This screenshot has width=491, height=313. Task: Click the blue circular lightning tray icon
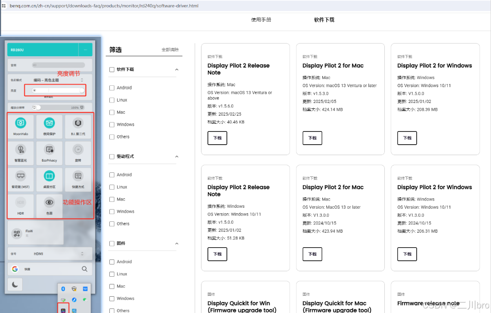coord(74,300)
